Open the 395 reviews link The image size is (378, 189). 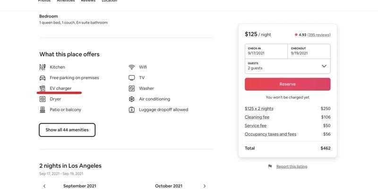click(319, 34)
